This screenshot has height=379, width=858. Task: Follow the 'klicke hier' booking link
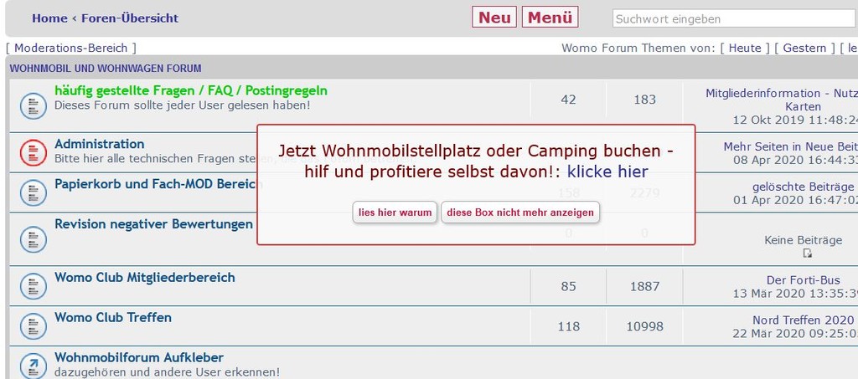[x=607, y=172]
